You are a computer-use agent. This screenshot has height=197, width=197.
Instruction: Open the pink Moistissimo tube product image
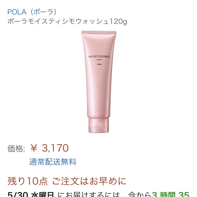[x=99, y=81]
